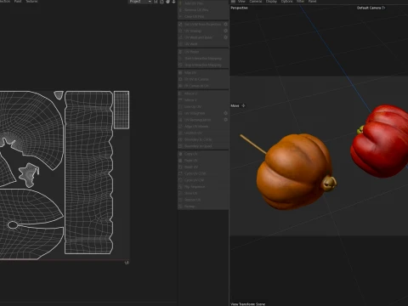Apply the Max UV command
408x306 pixels.
coord(203,73)
